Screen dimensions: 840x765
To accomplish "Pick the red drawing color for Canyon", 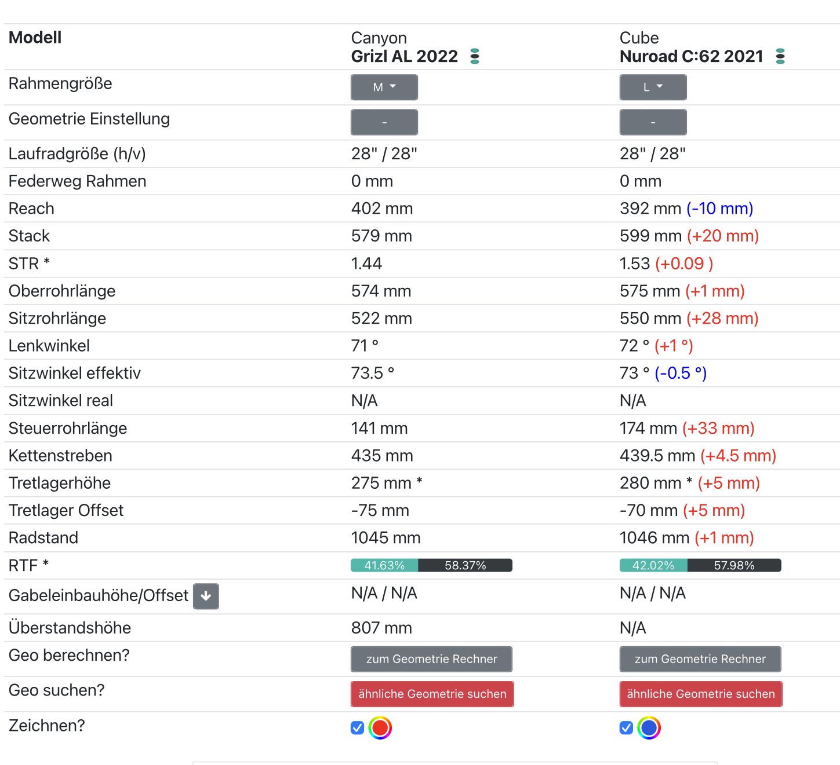I will click(x=380, y=728).
